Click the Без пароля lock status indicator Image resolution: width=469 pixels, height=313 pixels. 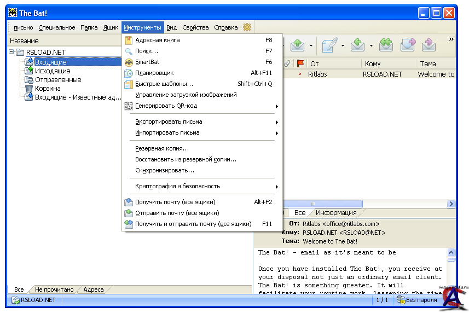pyautogui.click(x=417, y=300)
